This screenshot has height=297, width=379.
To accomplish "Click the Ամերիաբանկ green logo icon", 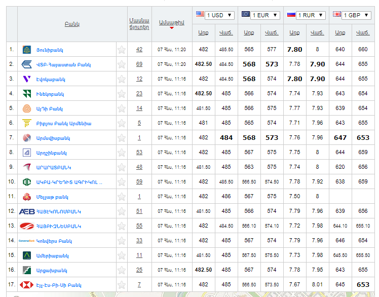I will 26,255.
